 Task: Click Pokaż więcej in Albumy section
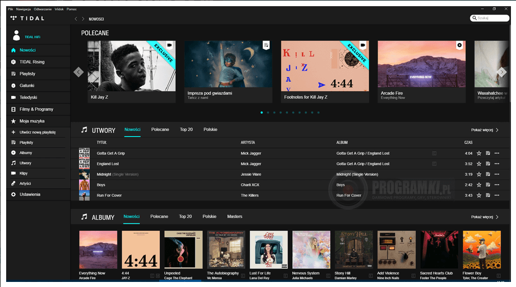point(485,217)
